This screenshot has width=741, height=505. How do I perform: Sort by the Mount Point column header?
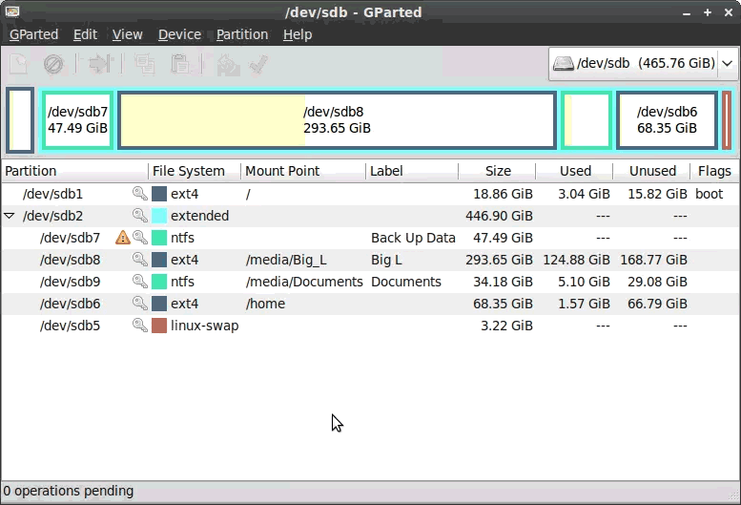(303, 171)
